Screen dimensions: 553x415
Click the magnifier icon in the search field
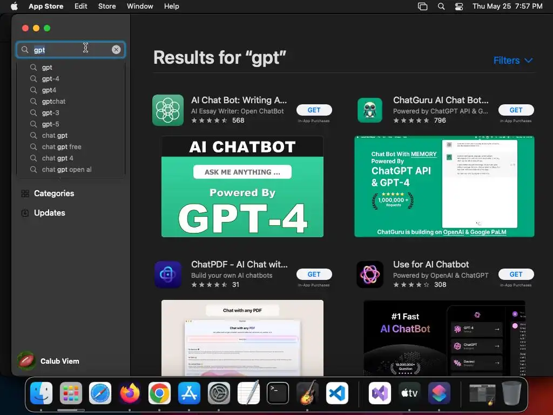click(x=25, y=50)
